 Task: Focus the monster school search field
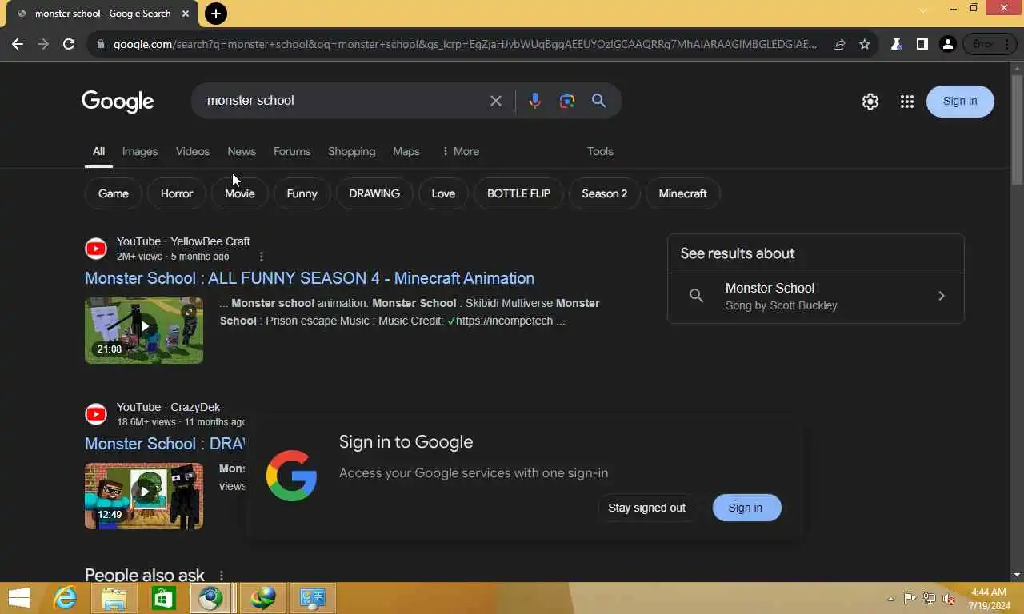[x=340, y=101]
